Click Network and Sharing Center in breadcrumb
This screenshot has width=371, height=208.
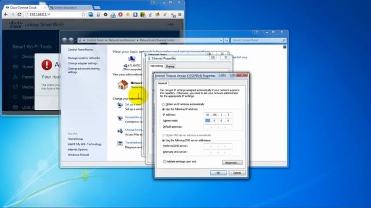point(157,40)
